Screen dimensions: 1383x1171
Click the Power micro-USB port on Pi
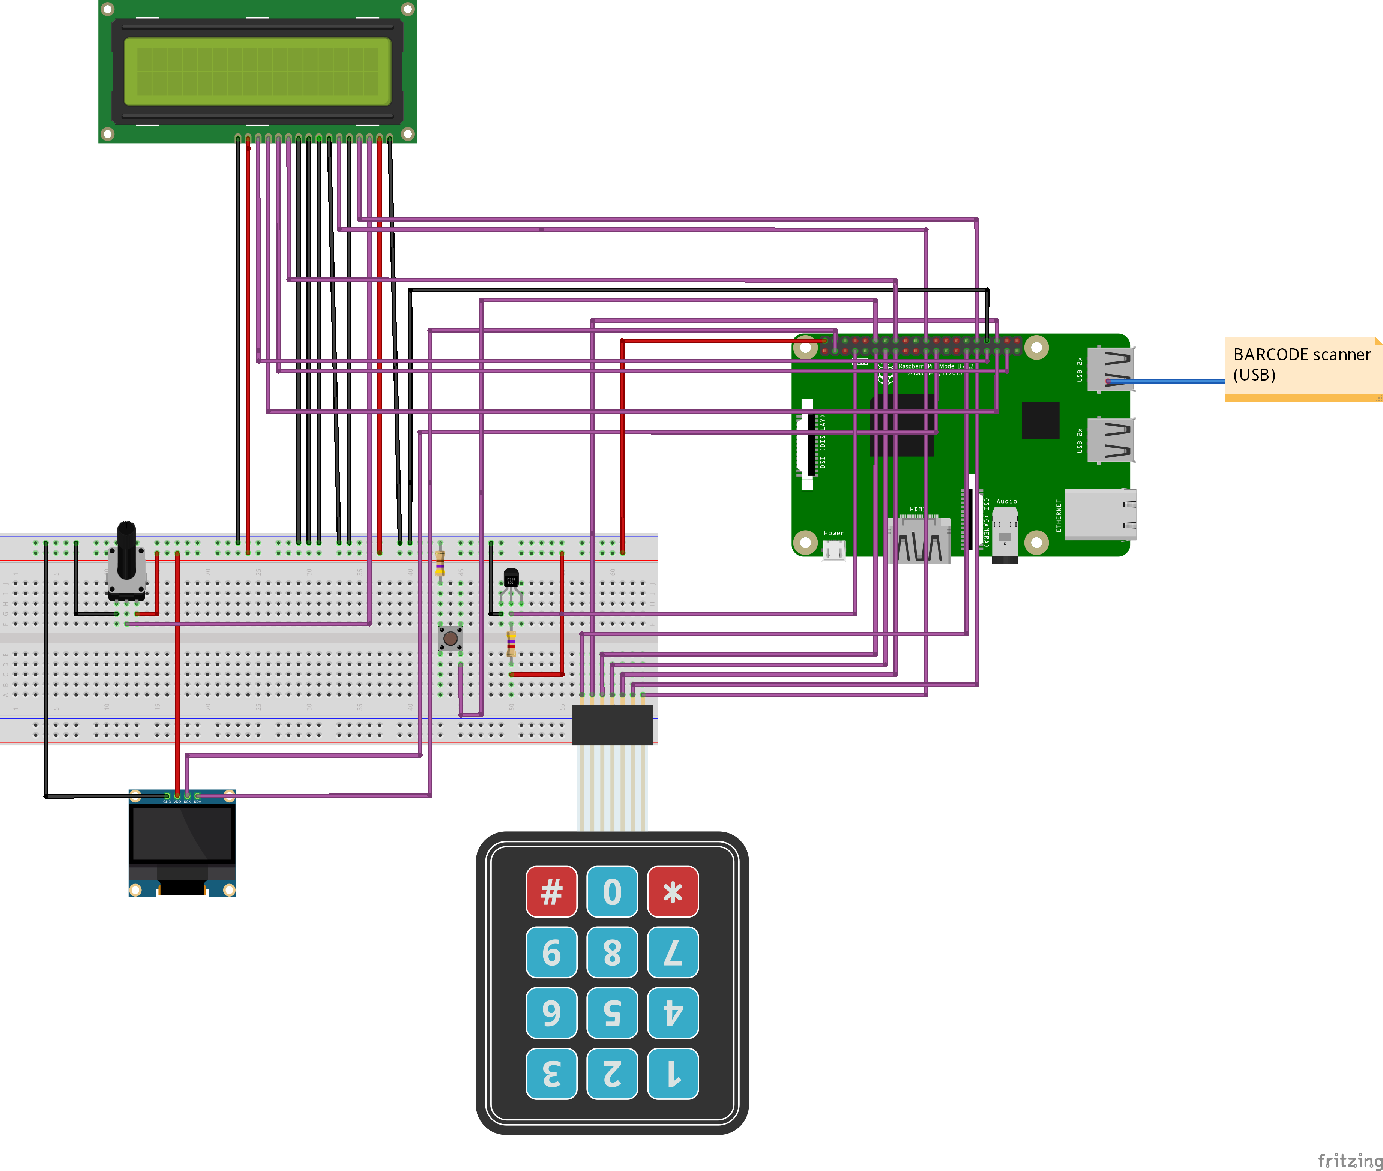pyautogui.click(x=834, y=550)
